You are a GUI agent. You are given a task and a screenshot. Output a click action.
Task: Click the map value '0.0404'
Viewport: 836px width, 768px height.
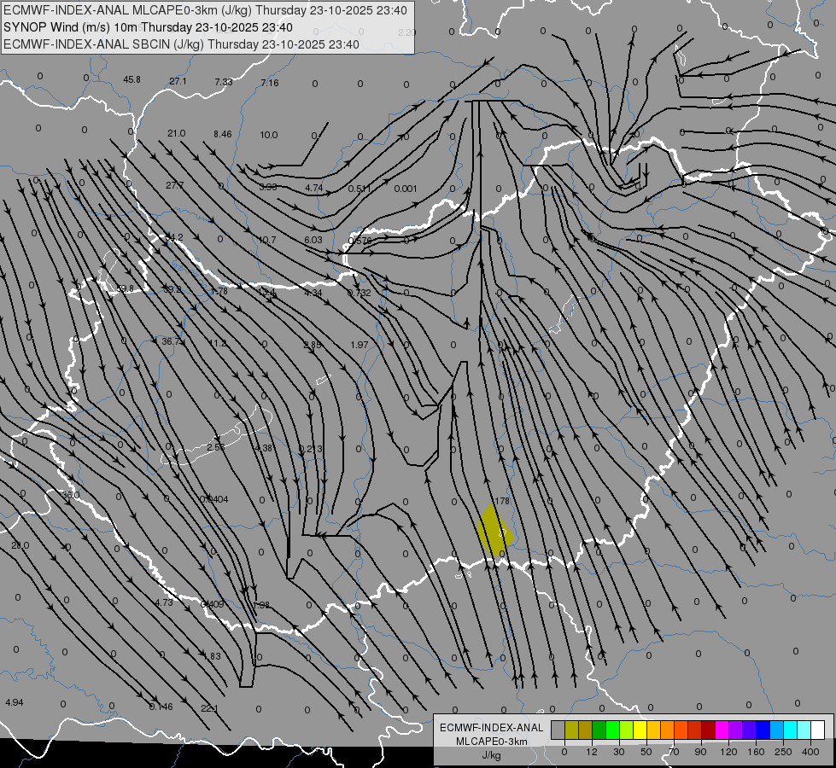(213, 499)
